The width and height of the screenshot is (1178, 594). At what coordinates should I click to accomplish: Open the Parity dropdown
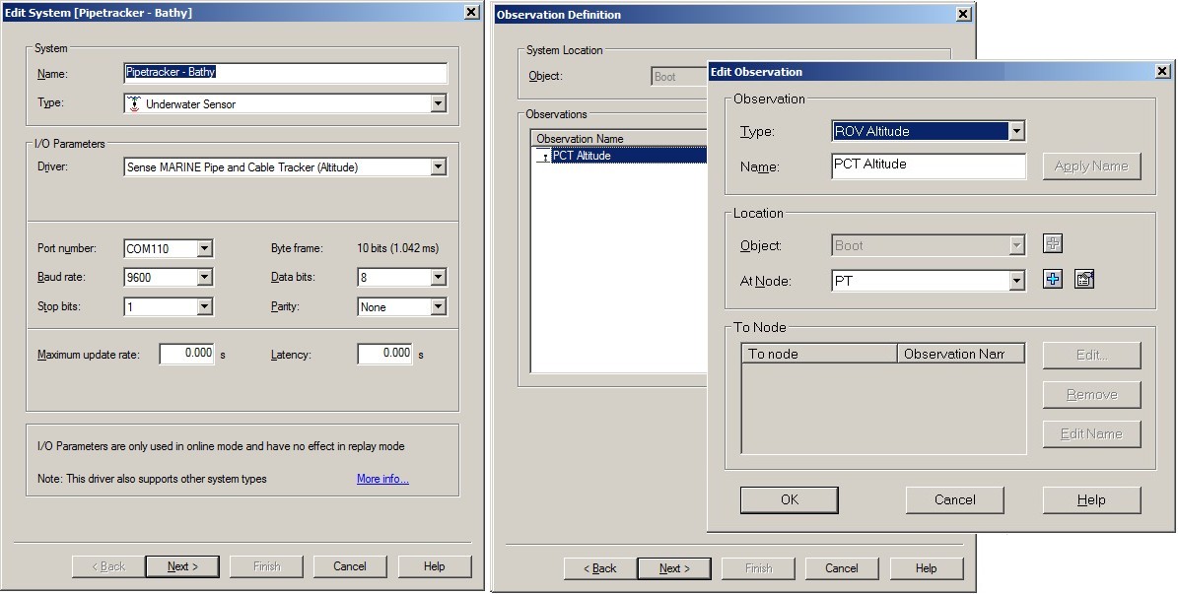pos(438,306)
